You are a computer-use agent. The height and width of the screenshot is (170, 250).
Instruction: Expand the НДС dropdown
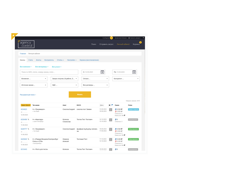click(65, 85)
